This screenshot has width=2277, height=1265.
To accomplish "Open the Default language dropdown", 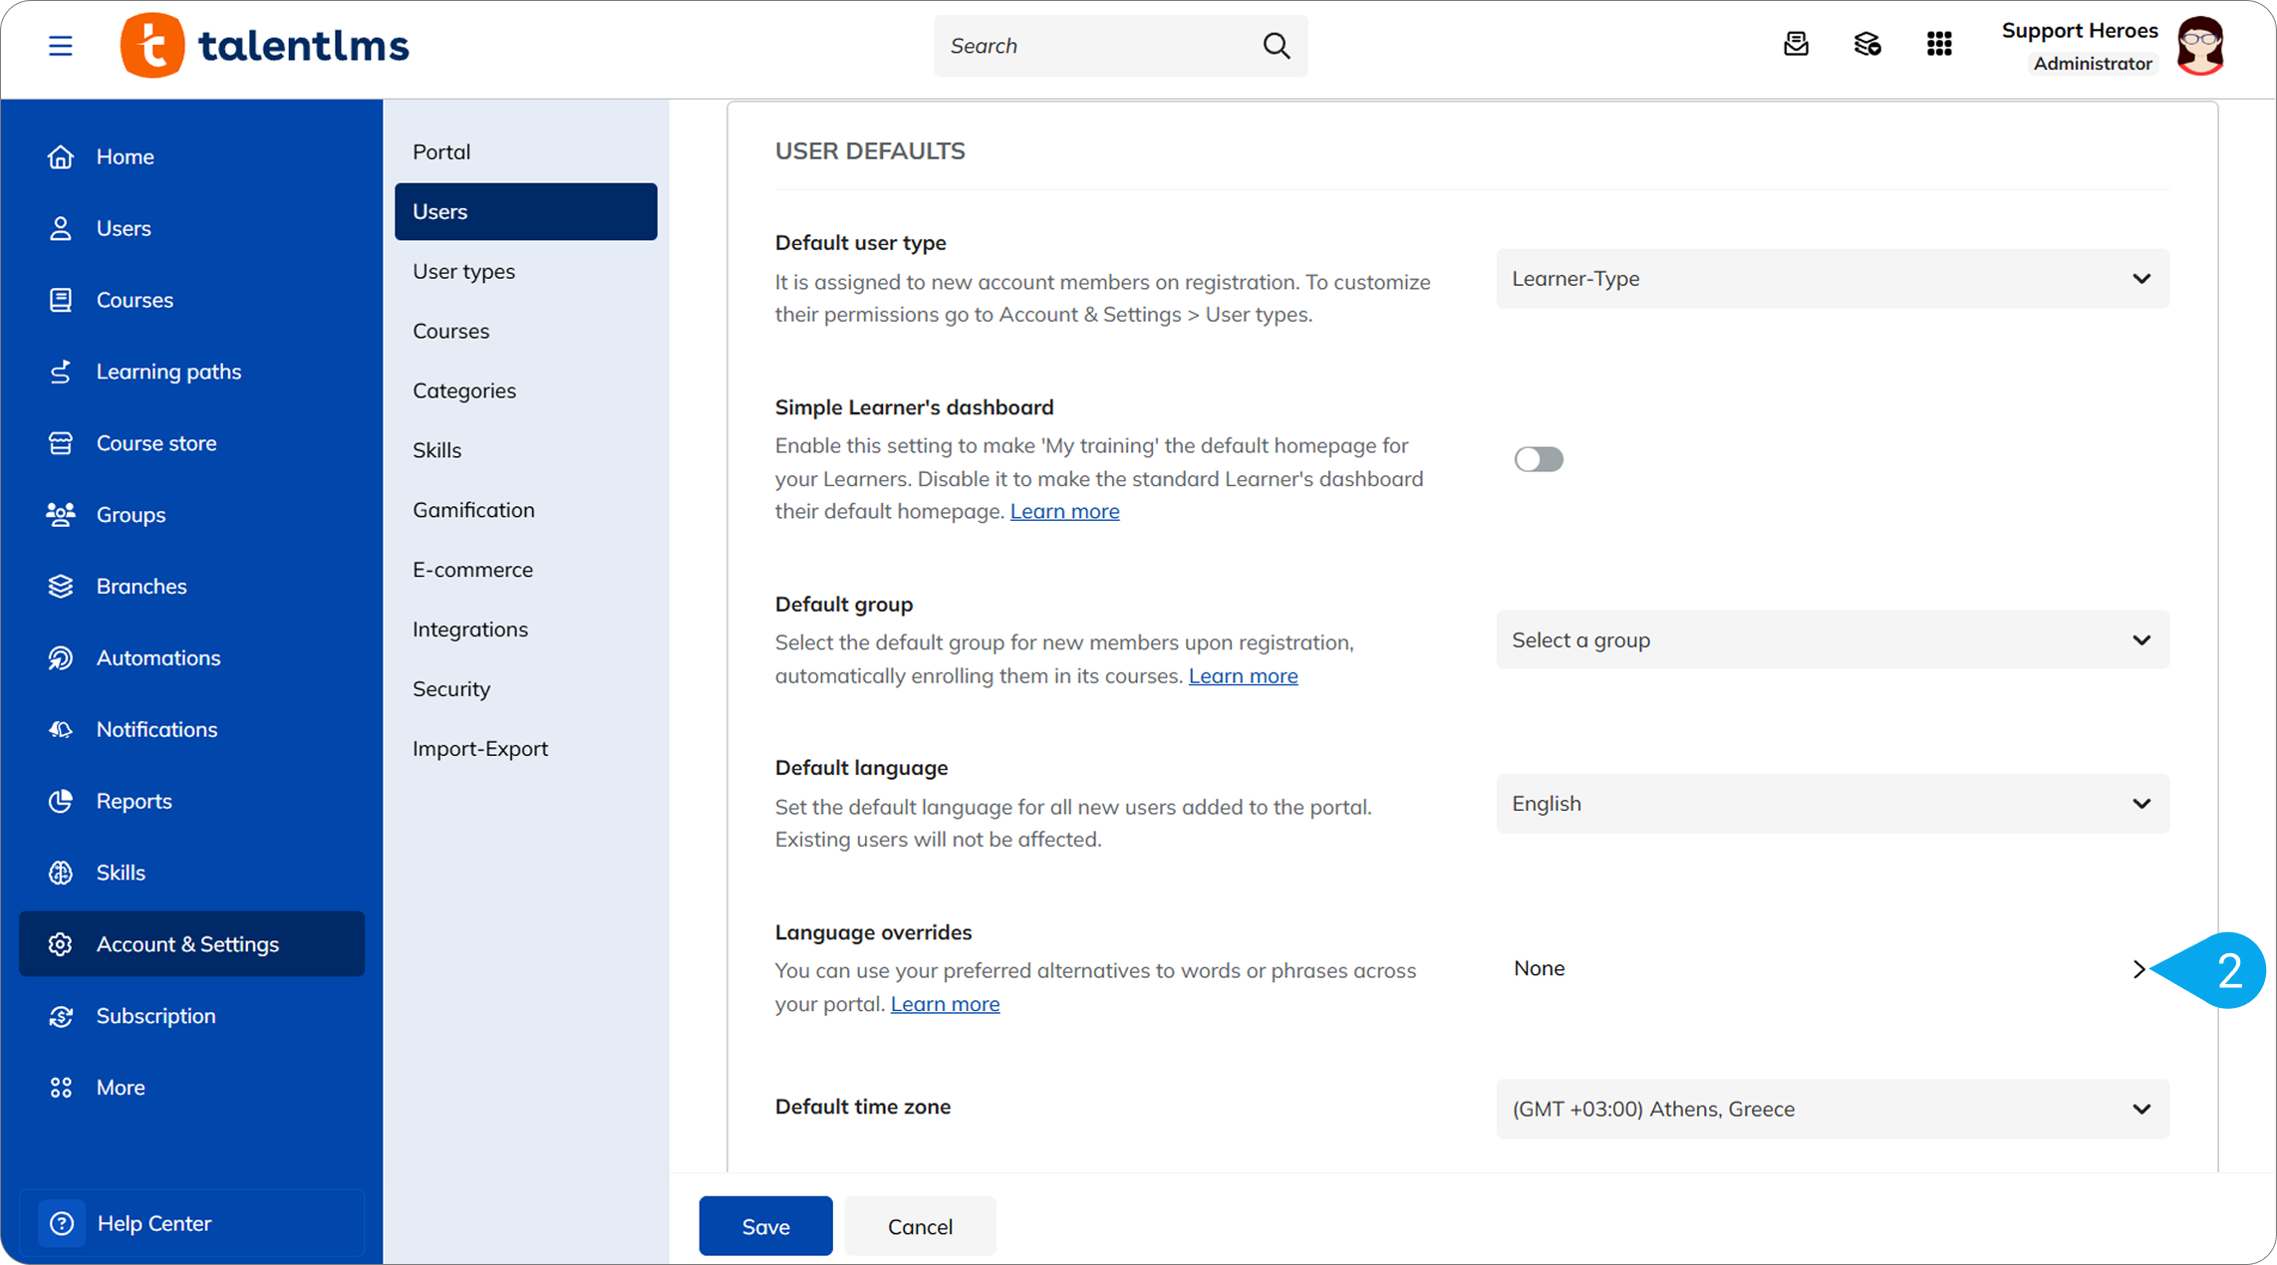I will point(1833,804).
